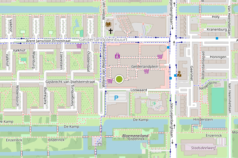Screen dimensions: 238x158
Task: Select the Slangenburg street label
Action: (72, 95)
